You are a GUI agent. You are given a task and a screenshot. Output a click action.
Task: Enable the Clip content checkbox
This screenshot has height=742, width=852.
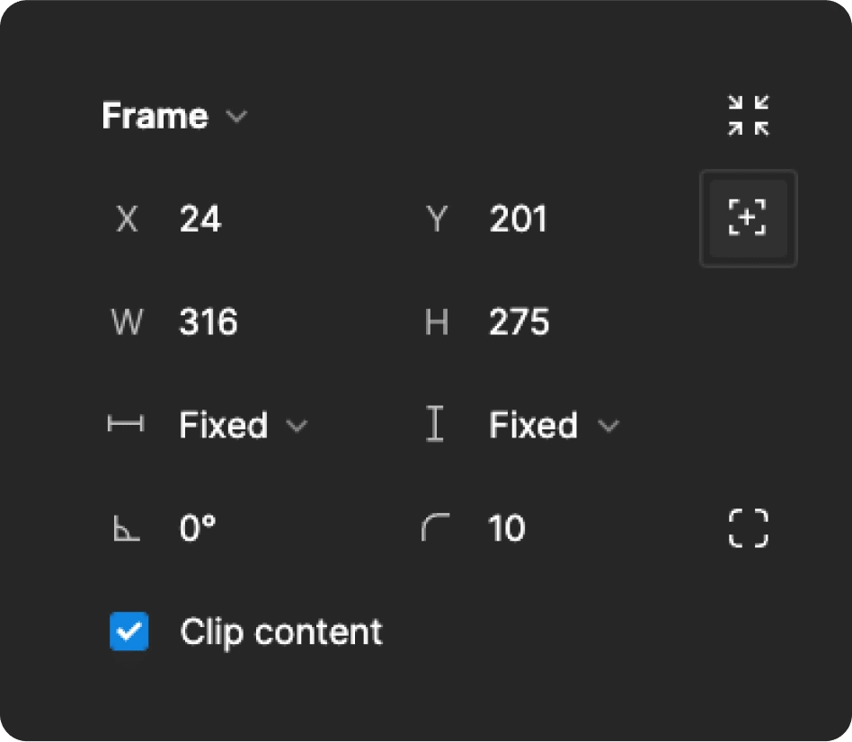pyautogui.click(x=129, y=632)
